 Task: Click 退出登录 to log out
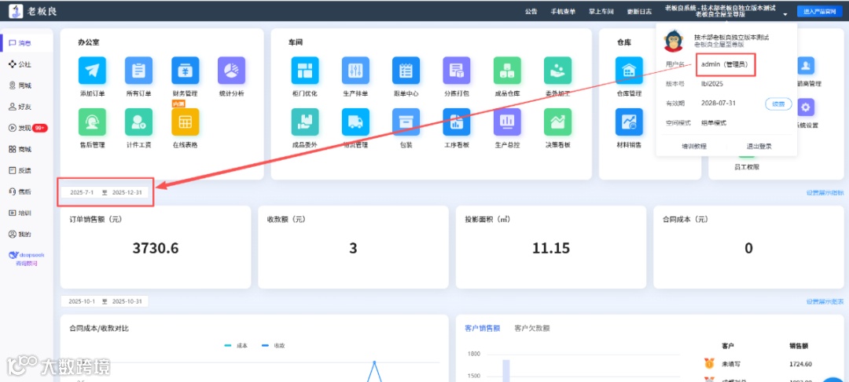pos(759,147)
